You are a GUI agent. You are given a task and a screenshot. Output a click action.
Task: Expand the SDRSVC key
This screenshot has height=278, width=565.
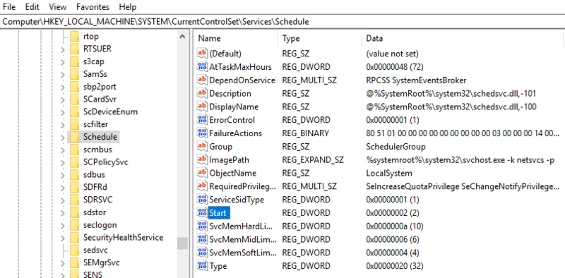[63, 200]
